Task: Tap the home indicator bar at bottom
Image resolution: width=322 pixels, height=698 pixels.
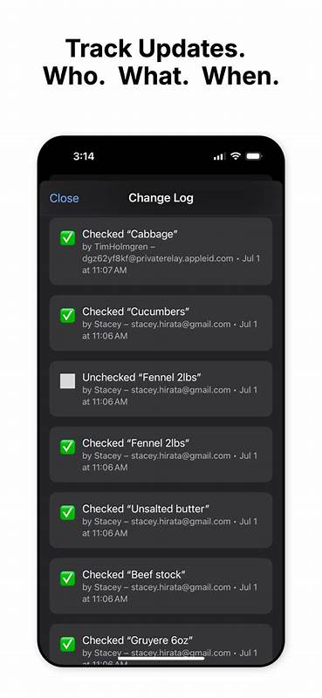Action: tap(161, 658)
